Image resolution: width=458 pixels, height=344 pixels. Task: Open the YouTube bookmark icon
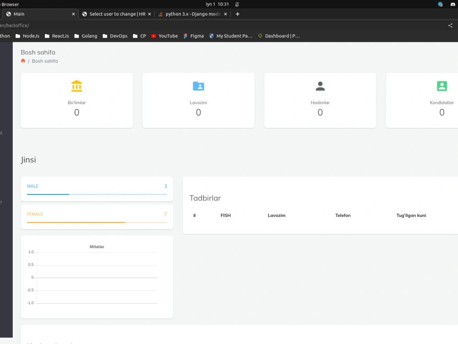(x=154, y=36)
